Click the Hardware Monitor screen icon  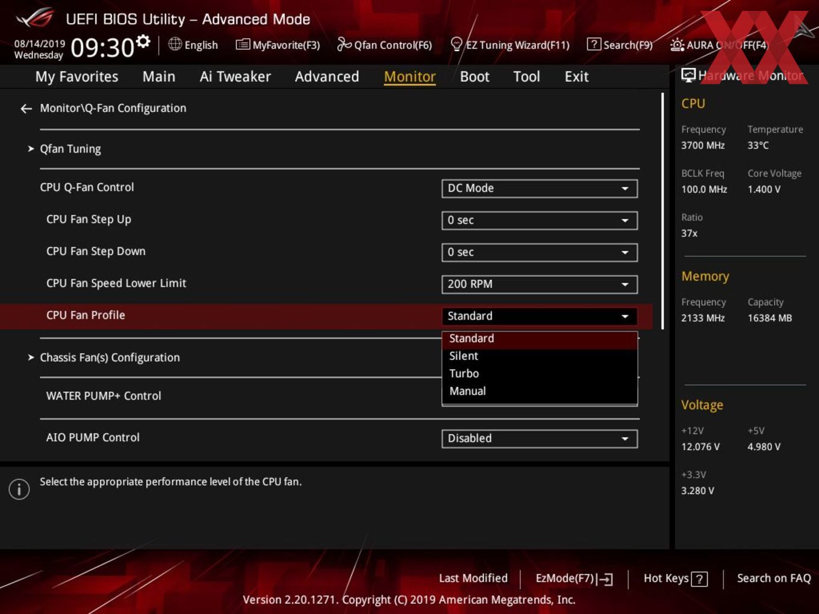pyautogui.click(x=688, y=75)
